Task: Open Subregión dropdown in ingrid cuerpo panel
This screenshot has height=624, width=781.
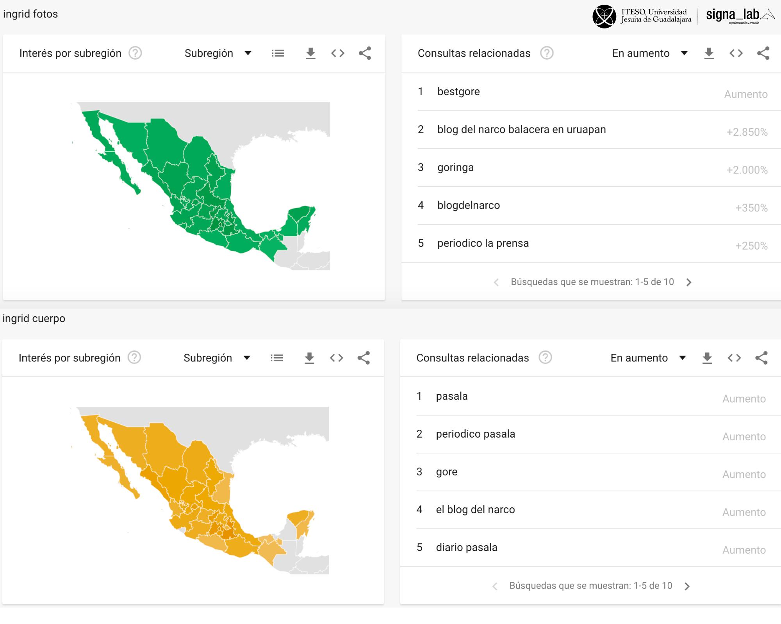Action: pos(217,358)
